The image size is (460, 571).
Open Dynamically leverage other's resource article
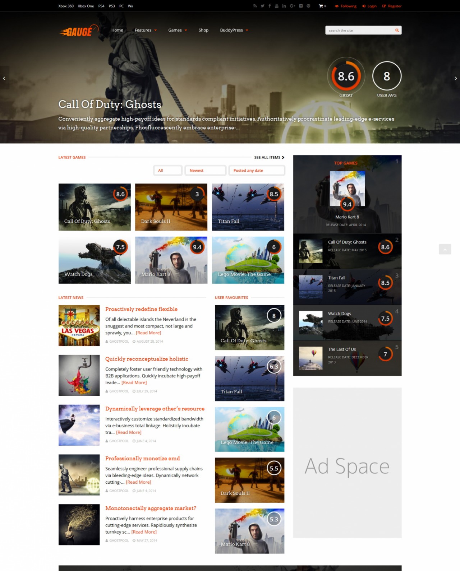[x=155, y=409]
